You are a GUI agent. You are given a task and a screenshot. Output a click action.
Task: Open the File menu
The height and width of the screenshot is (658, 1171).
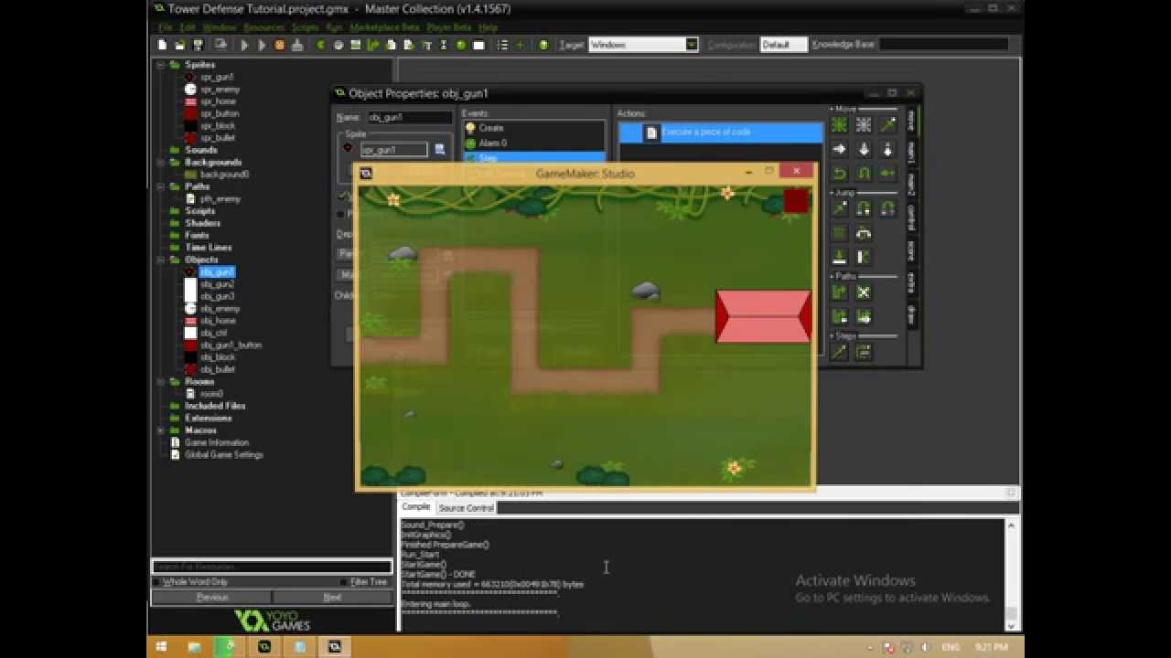pos(166,27)
